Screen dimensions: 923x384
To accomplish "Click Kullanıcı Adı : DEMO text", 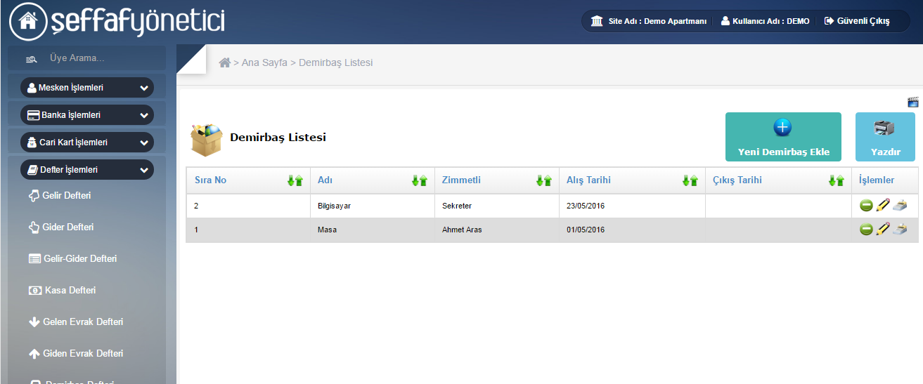I will point(771,21).
